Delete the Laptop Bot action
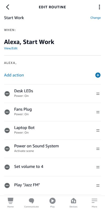The width and height of the screenshot is (105, 212). 7,130
